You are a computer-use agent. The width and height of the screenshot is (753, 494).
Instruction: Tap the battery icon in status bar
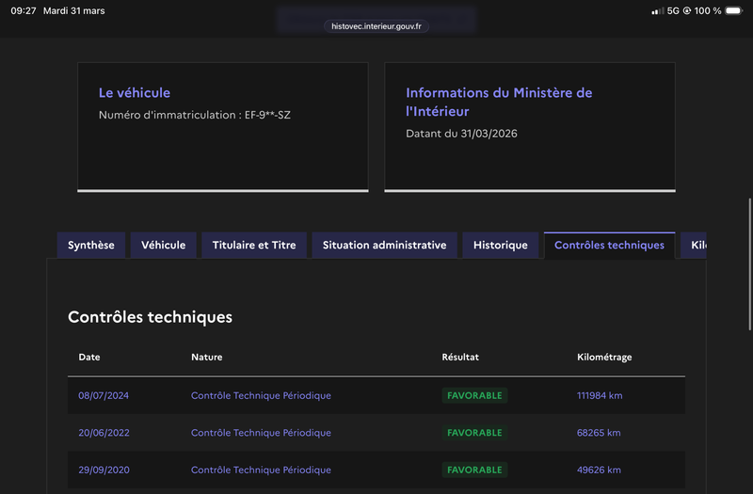coord(733,10)
